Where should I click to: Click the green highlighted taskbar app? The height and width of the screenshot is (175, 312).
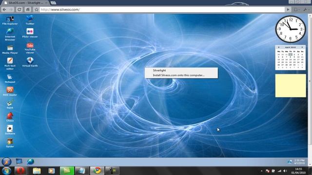(x=67, y=171)
